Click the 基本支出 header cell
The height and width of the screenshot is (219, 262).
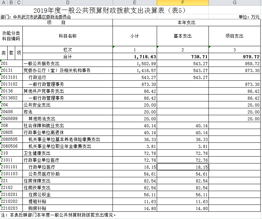click(x=183, y=36)
